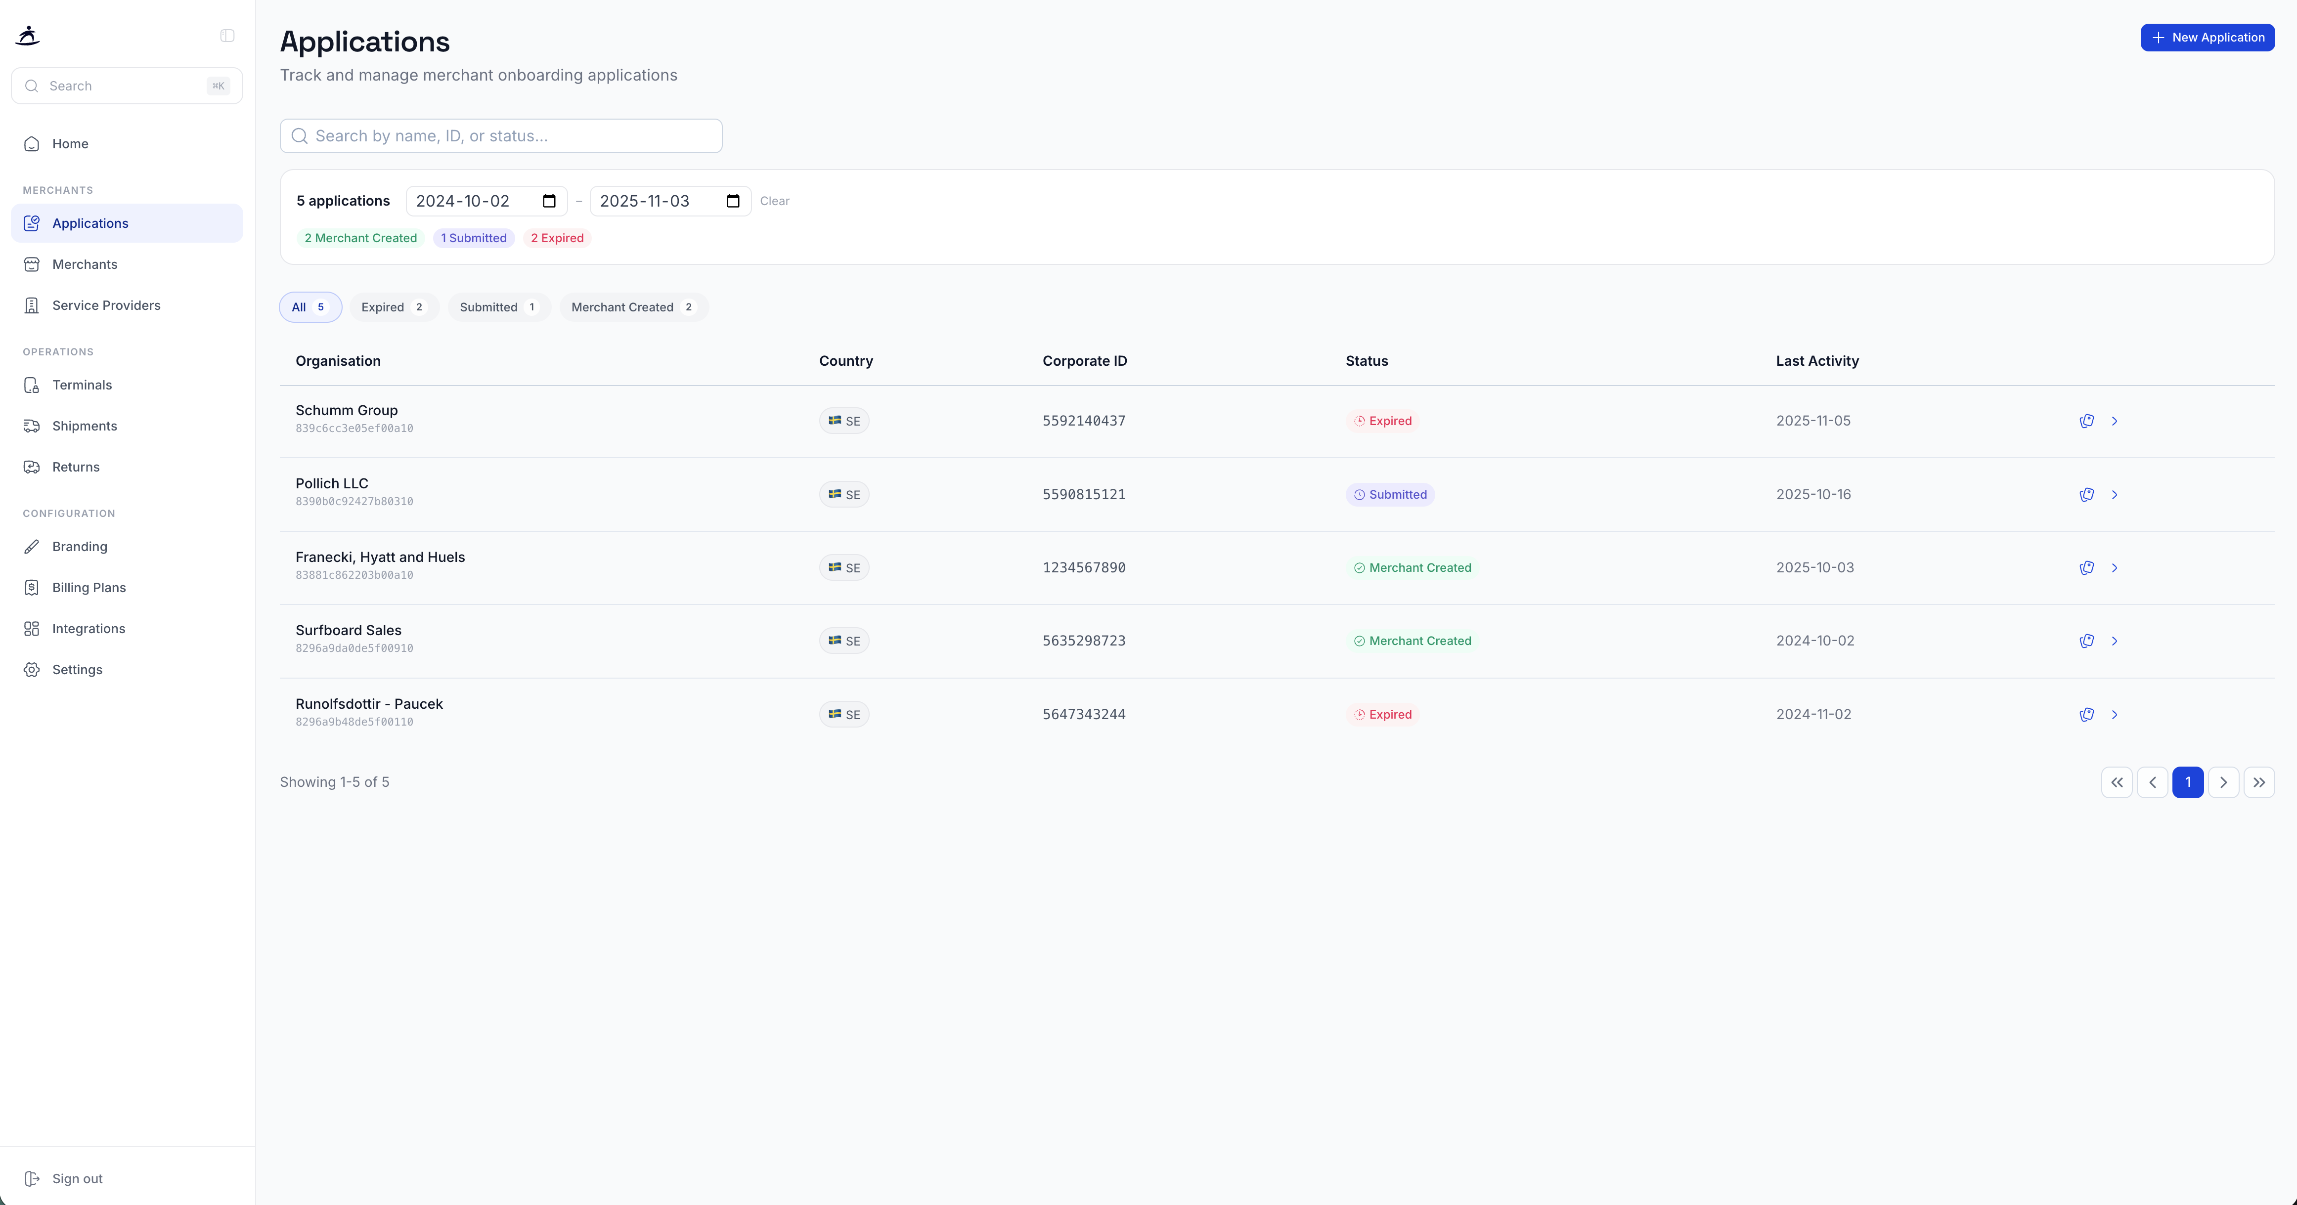Click the Branding paintbrush icon

32,546
